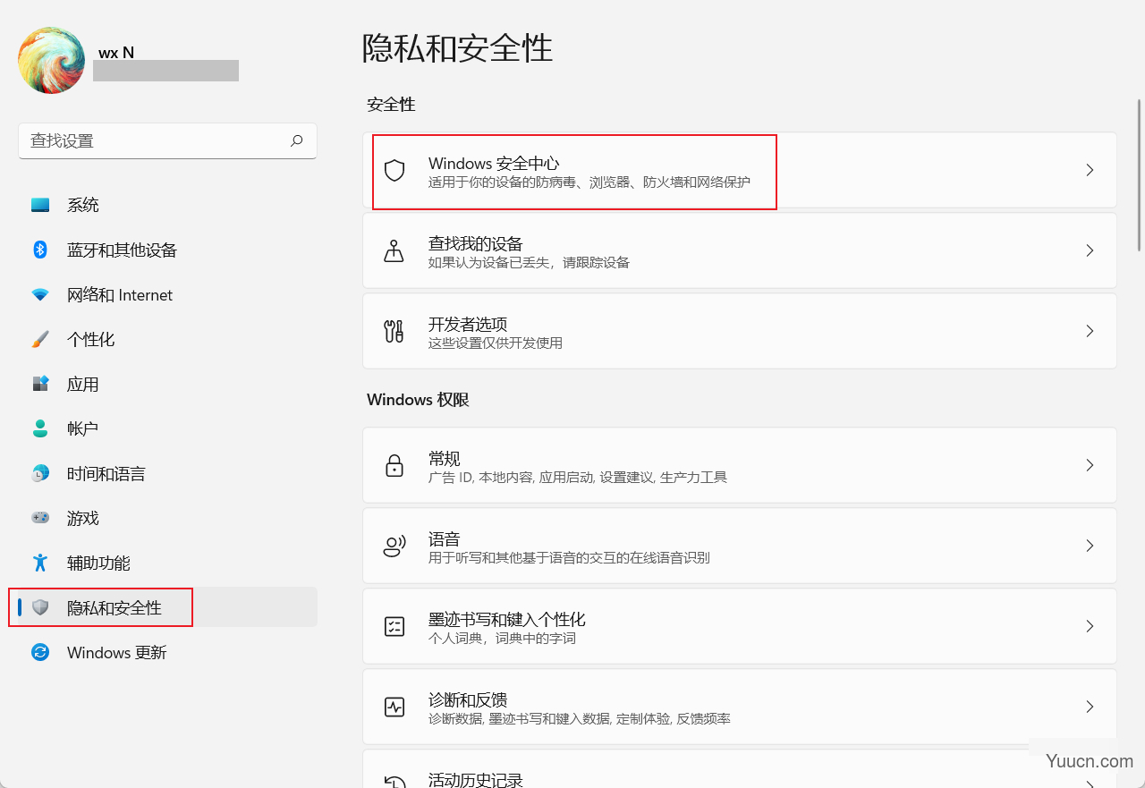Click the Diagnostics and feedback icon

point(394,707)
